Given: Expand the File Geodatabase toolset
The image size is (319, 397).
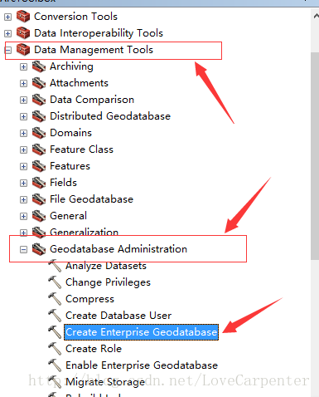Looking at the screenshot, I should (23, 199).
